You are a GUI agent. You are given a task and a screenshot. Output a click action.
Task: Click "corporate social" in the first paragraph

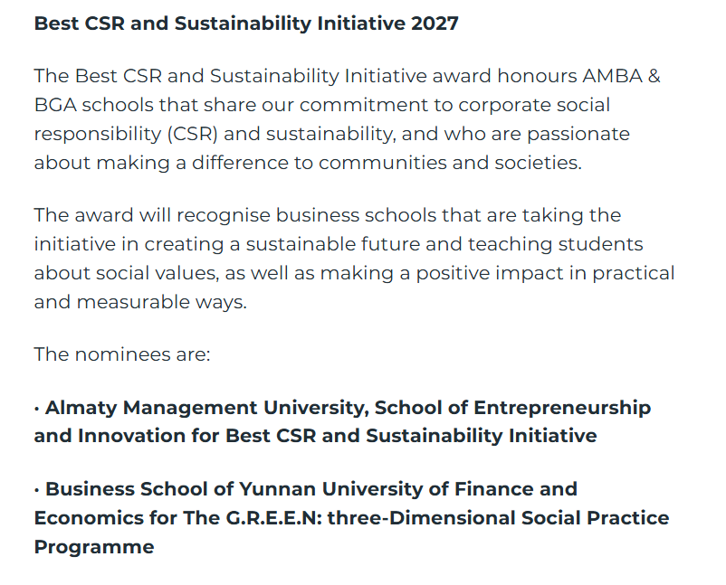(534, 106)
